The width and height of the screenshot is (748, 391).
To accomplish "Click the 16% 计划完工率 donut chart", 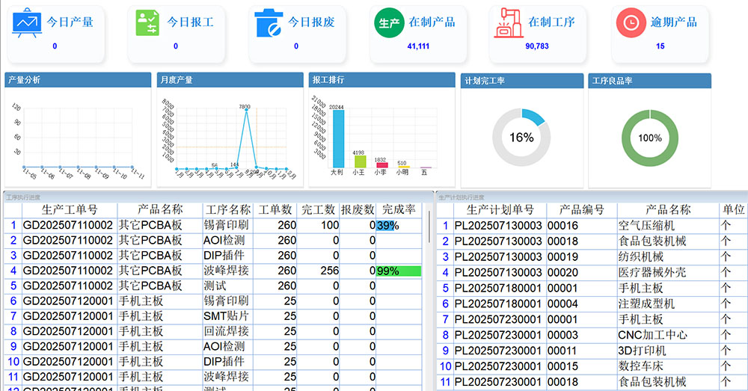I will pos(521,138).
